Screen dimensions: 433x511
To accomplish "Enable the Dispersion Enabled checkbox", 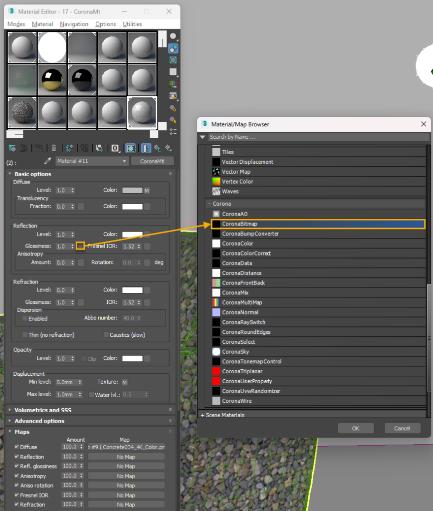I will [x=25, y=318].
